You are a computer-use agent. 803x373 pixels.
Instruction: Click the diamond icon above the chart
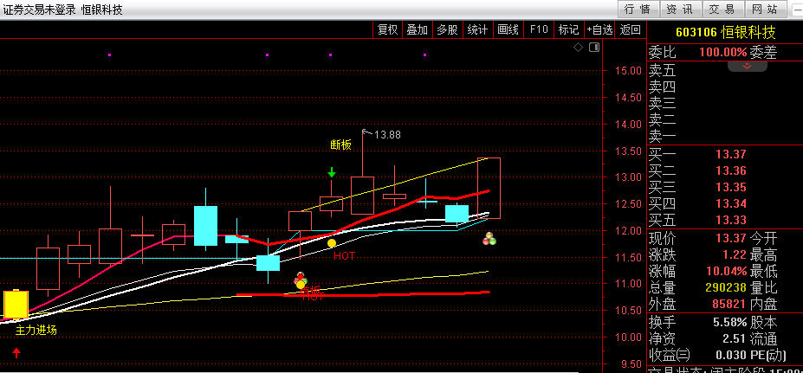pos(578,48)
